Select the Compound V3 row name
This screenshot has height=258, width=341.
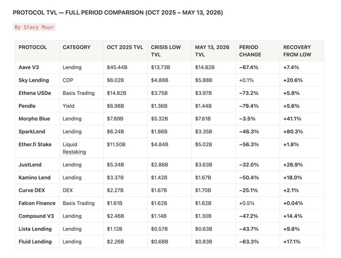click(36, 216)
